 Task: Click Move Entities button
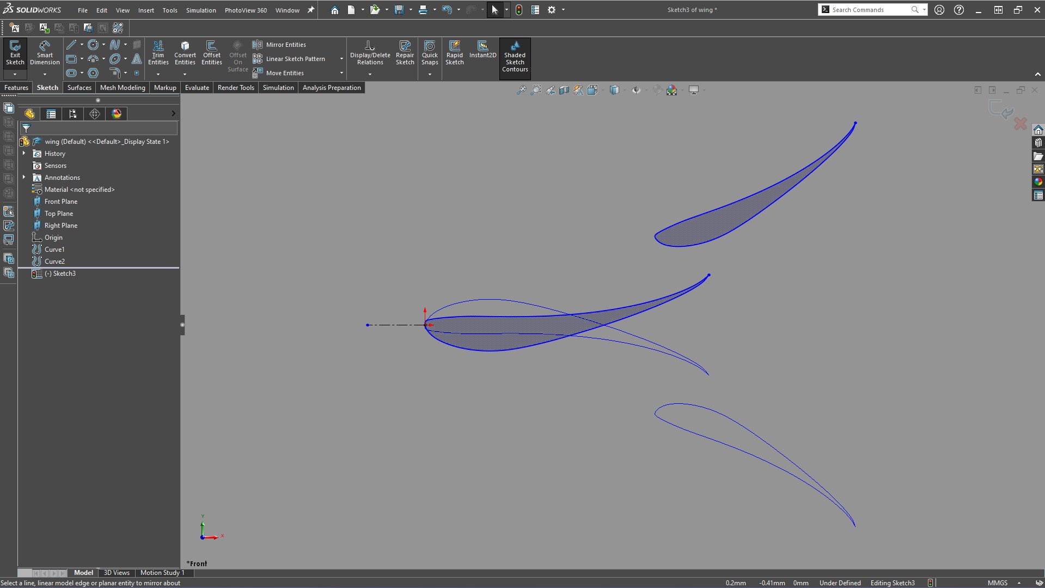tap(278, 73)
